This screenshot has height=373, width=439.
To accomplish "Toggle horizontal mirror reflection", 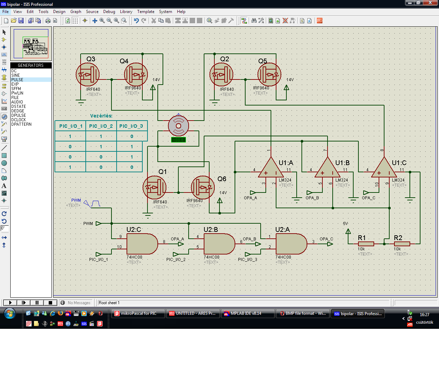I will click(x=4, y=237).
